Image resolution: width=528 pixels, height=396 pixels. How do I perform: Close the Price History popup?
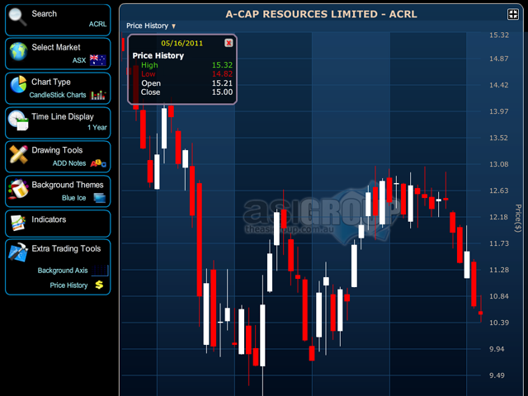pos(229,43)
